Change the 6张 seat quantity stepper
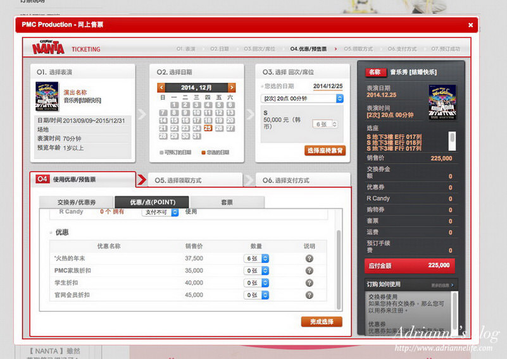 click(325, 124)
